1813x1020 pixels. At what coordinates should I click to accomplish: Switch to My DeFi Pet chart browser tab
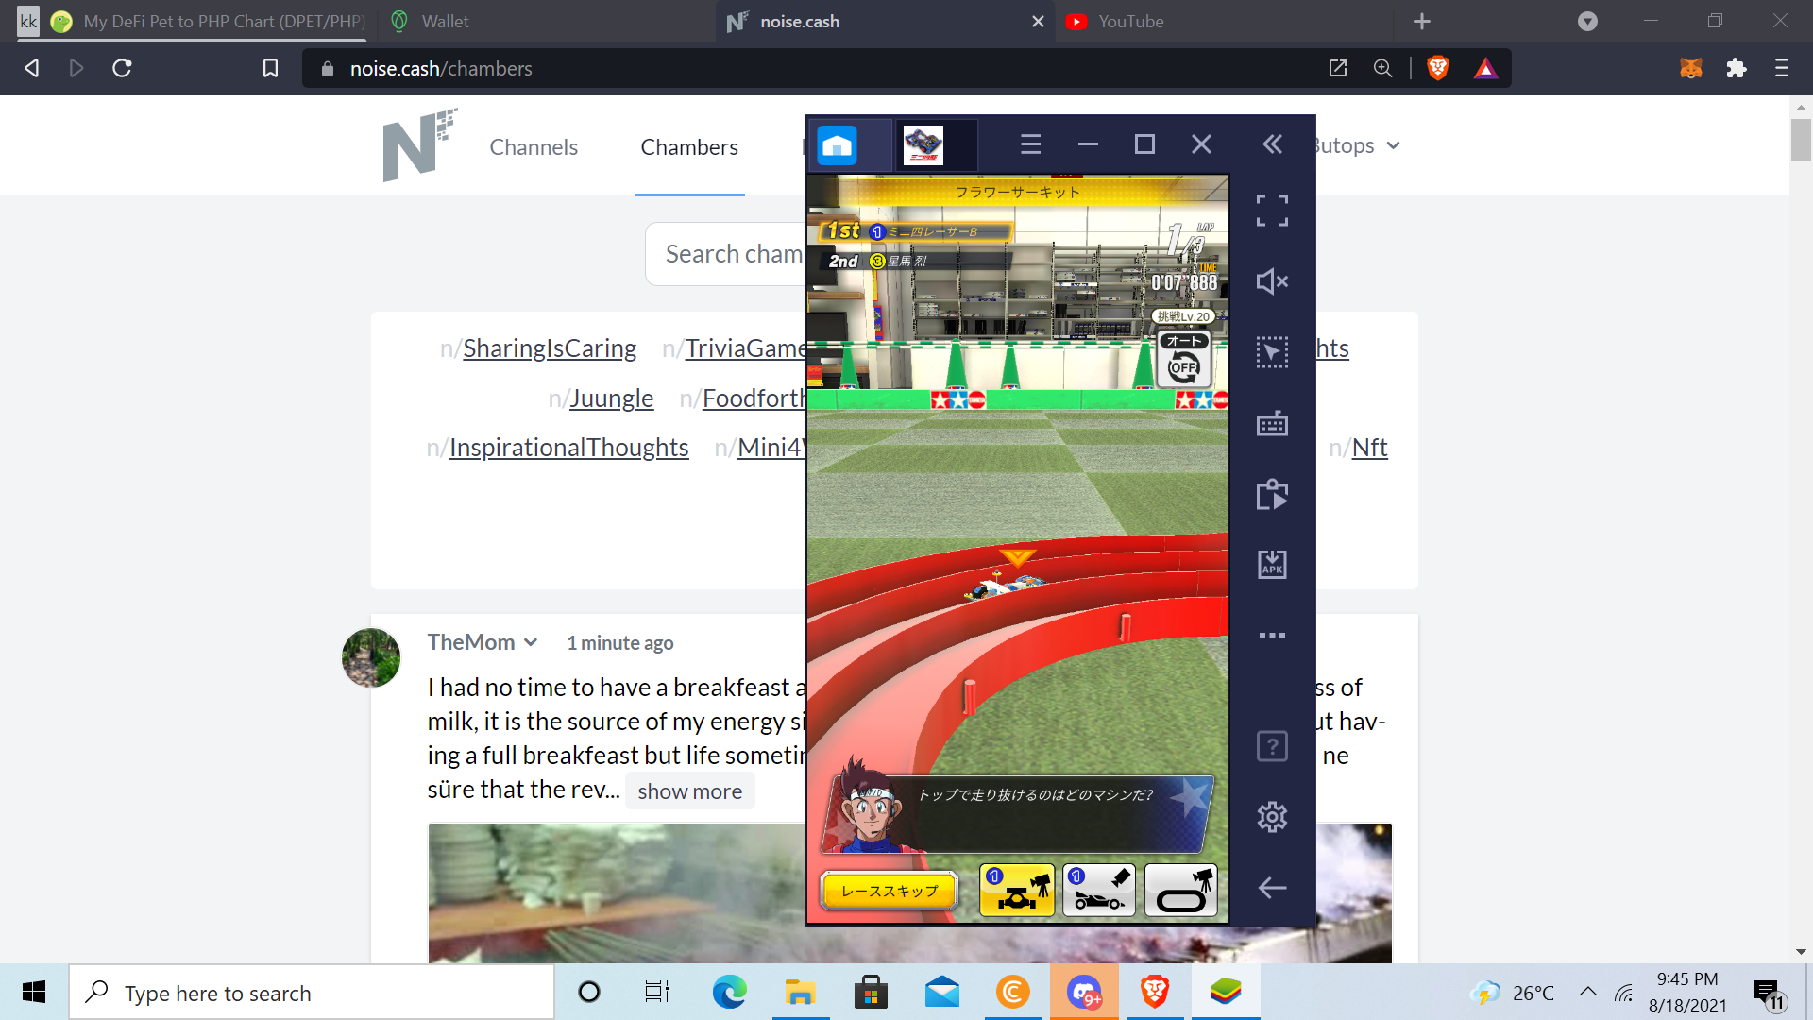(208, 21)
